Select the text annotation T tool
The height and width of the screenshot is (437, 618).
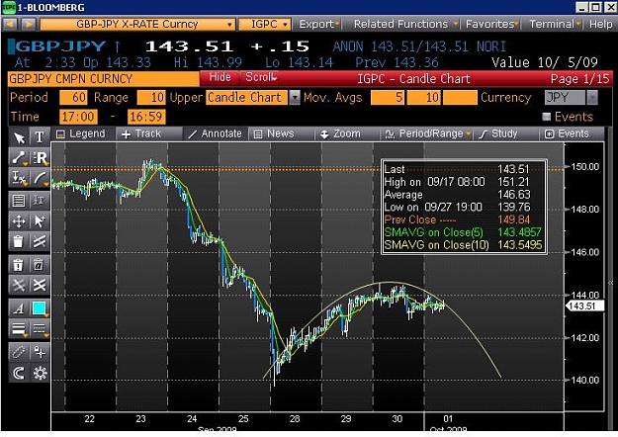pos(40,137)
